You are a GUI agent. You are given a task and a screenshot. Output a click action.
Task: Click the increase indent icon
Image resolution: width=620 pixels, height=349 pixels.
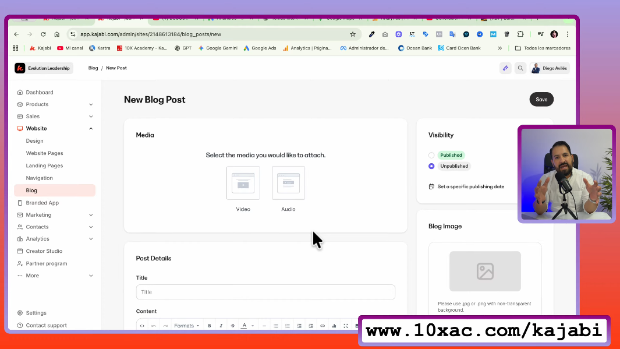pos(311,326)
